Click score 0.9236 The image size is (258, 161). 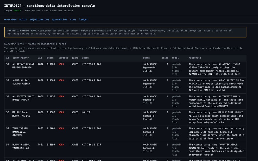click(51, 96)
